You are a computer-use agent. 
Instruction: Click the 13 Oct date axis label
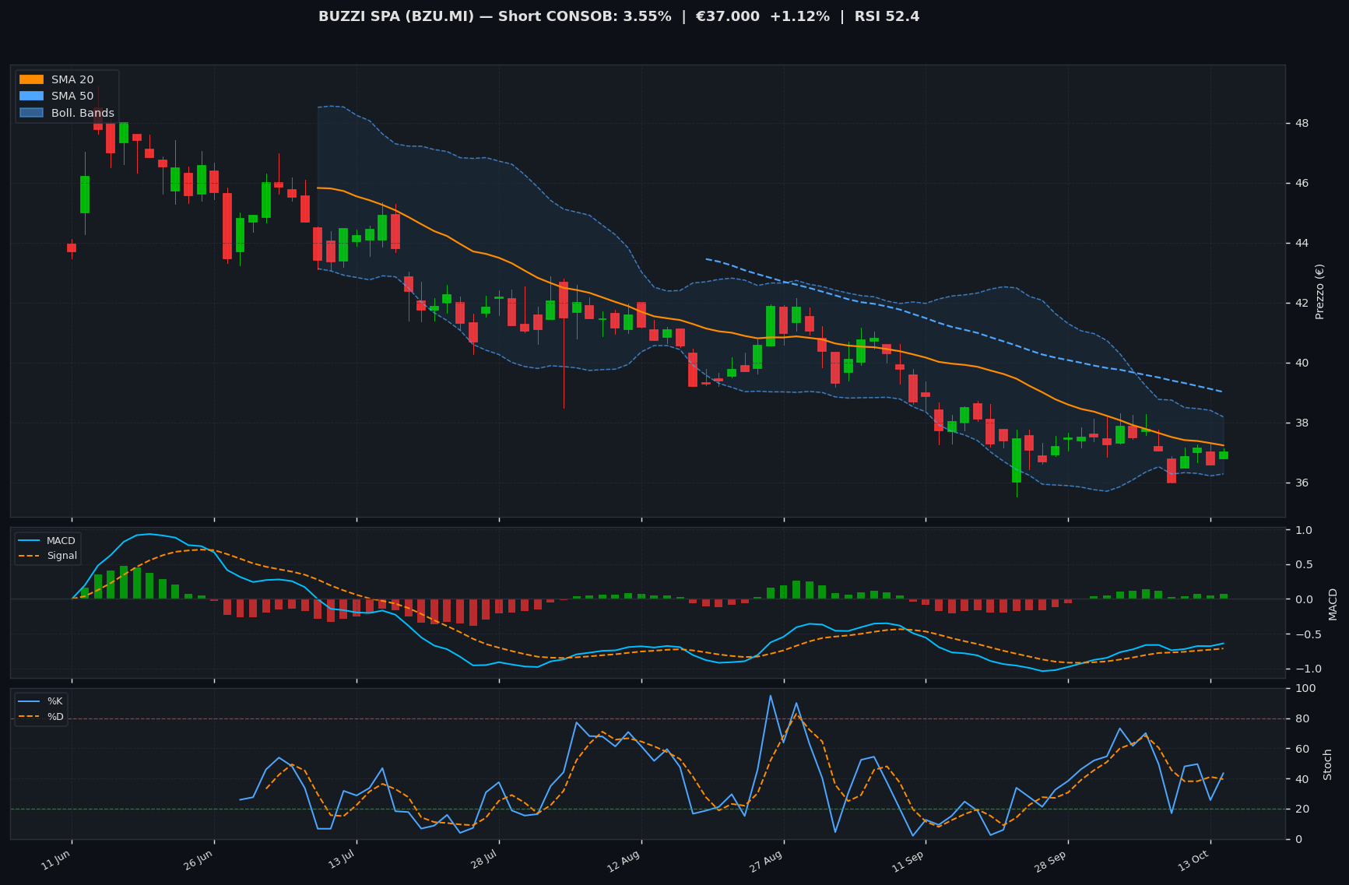(1194, 860)
